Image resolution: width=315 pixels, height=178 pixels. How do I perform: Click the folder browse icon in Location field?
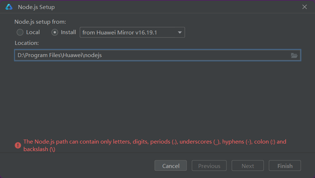(x=294, y=55)
